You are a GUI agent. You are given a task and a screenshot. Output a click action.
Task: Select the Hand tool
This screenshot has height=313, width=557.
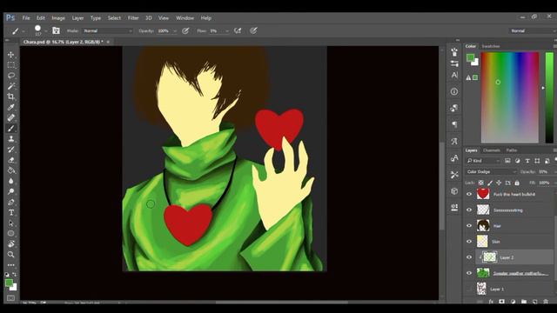[x=11, y=244]
